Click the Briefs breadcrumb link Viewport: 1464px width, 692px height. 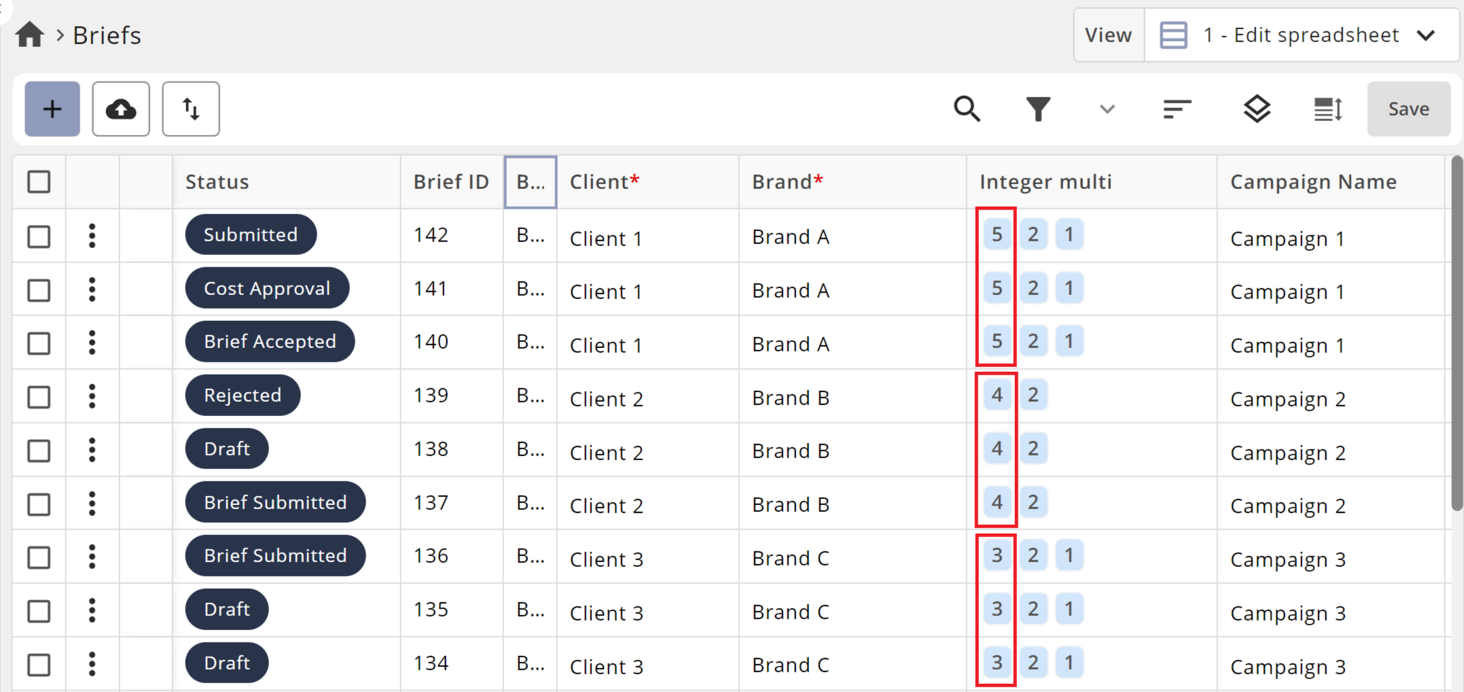point(107,35)
